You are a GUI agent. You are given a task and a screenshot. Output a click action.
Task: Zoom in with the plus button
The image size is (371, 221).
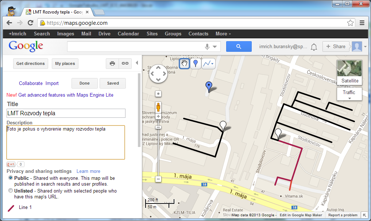(x=158, y=116)
